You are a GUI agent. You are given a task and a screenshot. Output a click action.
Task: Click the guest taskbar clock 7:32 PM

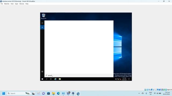124,79
